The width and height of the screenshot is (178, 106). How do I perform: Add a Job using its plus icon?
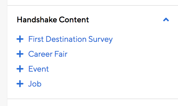pos(20,84)
